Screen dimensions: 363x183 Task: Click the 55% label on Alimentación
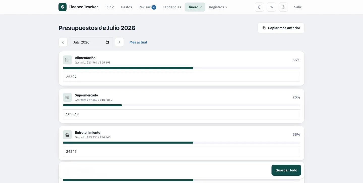(x=296, y=60)
